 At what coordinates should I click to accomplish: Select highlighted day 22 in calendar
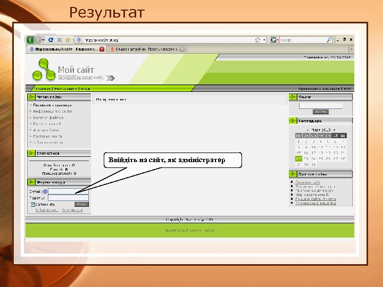coord(298,158)
